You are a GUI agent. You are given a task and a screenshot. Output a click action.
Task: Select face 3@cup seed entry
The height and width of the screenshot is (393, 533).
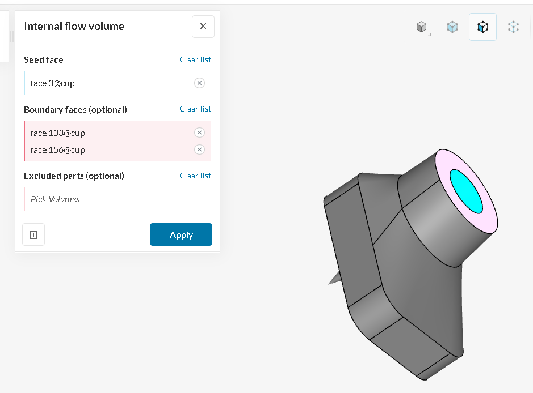point(52,83)
